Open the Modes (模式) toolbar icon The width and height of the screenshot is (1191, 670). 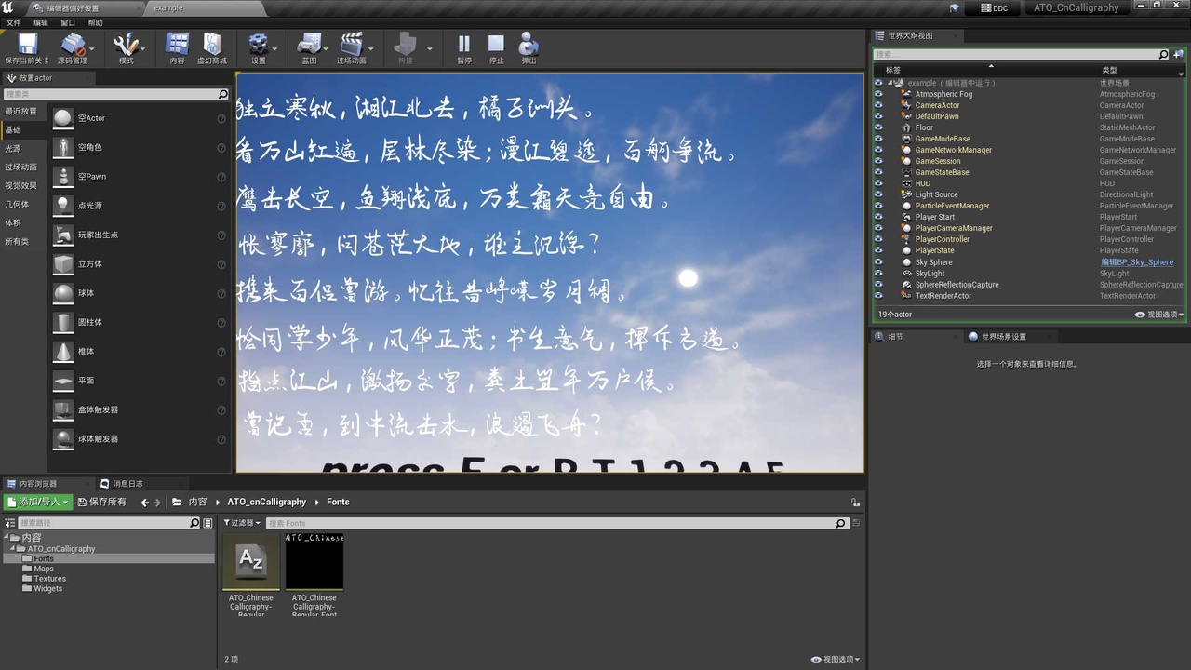[126, 48]
